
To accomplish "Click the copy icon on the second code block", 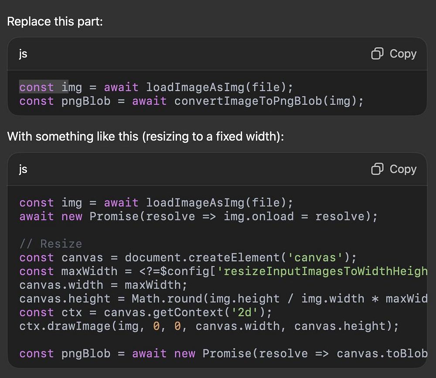I will [x=377, y=169].
